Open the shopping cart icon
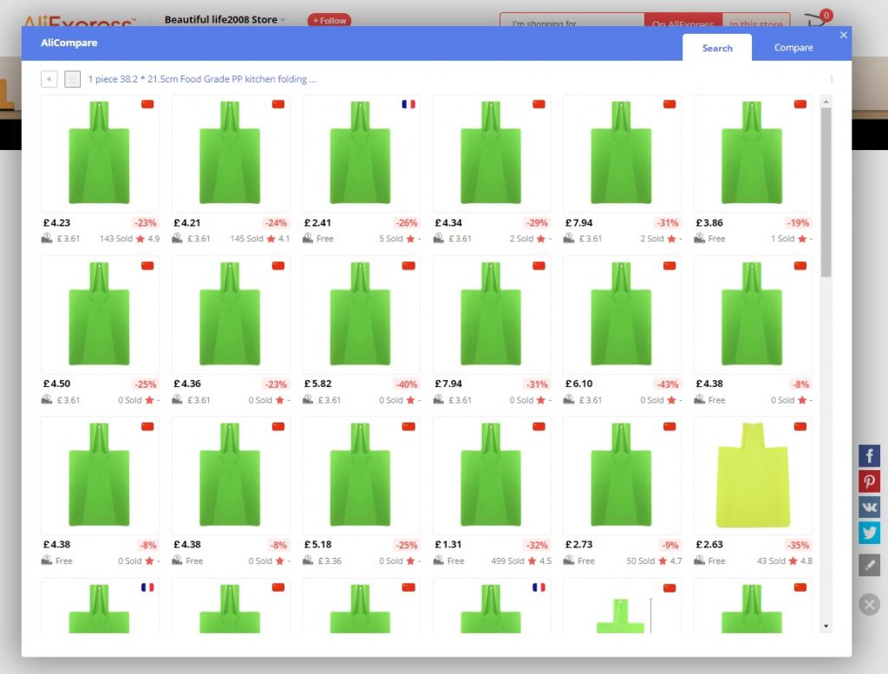The height and width of the screenshot is (674, 888). click(x=818, y=19)
